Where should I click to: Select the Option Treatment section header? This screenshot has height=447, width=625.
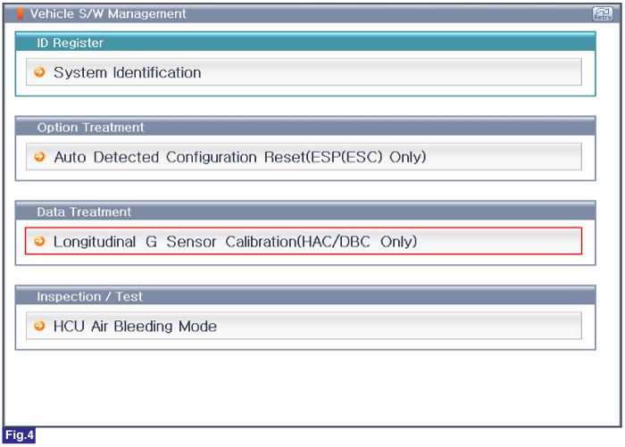(x=305, y=127)
